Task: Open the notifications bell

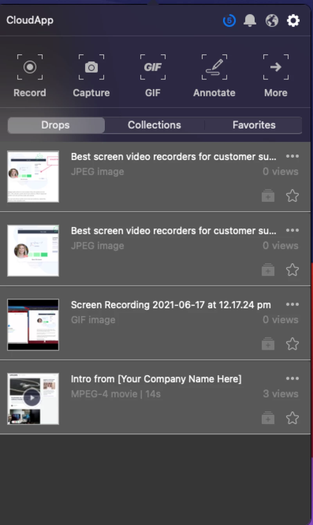Action: [250, 20]
